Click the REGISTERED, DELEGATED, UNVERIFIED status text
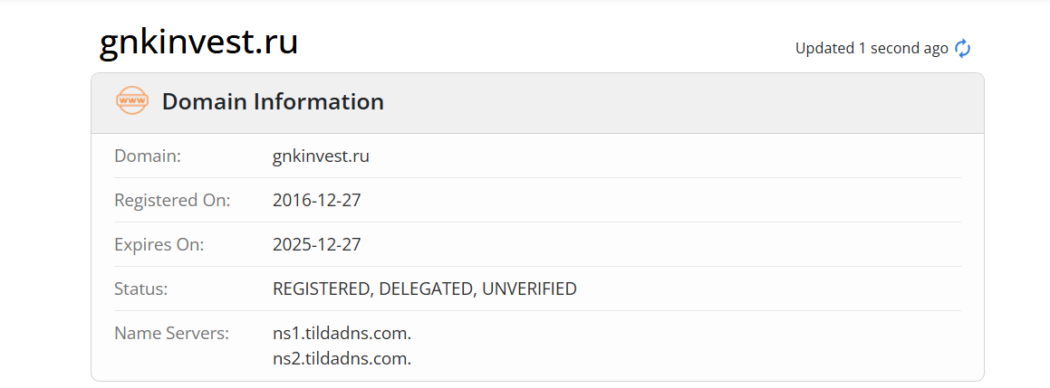The width and height of the screenshot is (1050, 388). pos(425,289)
